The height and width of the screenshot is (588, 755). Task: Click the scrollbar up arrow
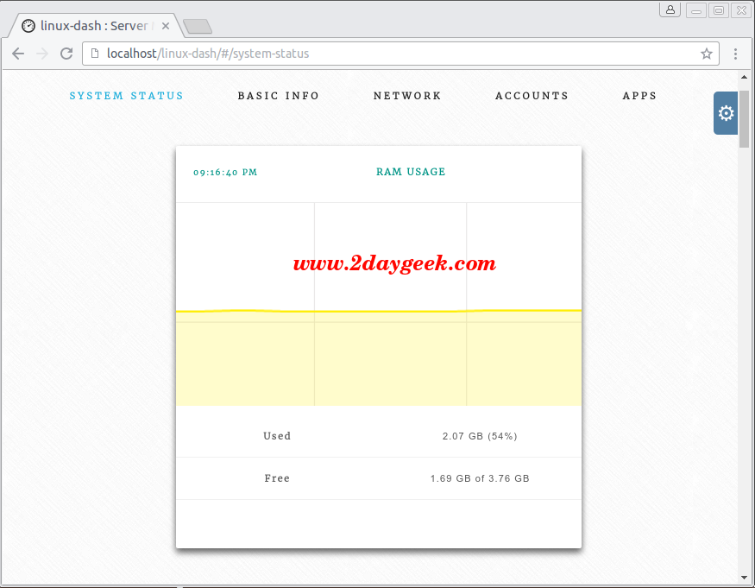coord(744,77)
